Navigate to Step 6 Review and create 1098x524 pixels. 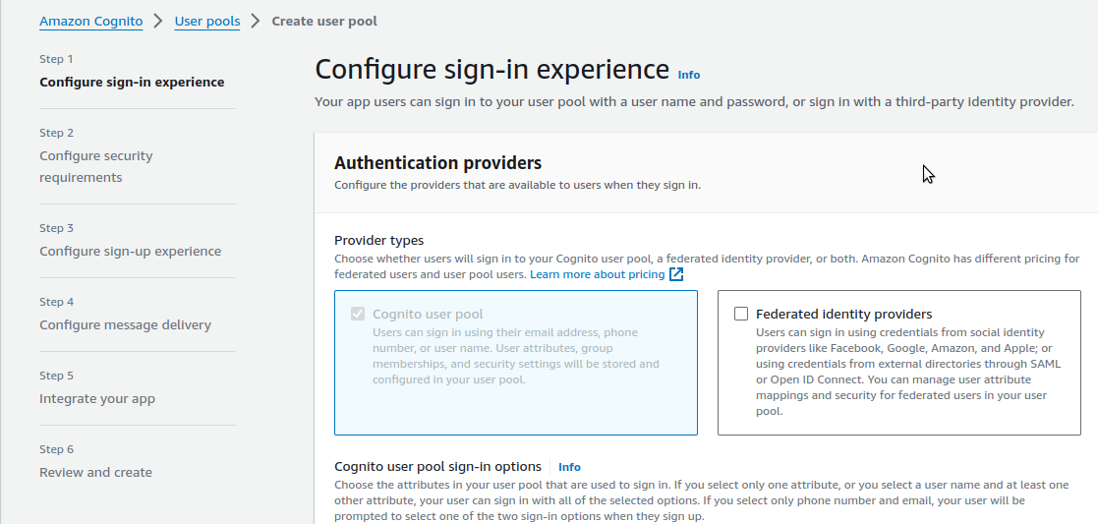click(x=95, y=472)
